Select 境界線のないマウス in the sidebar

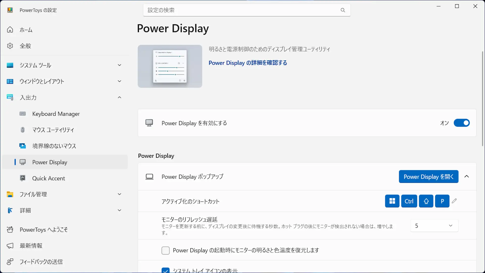coord(65,146)
